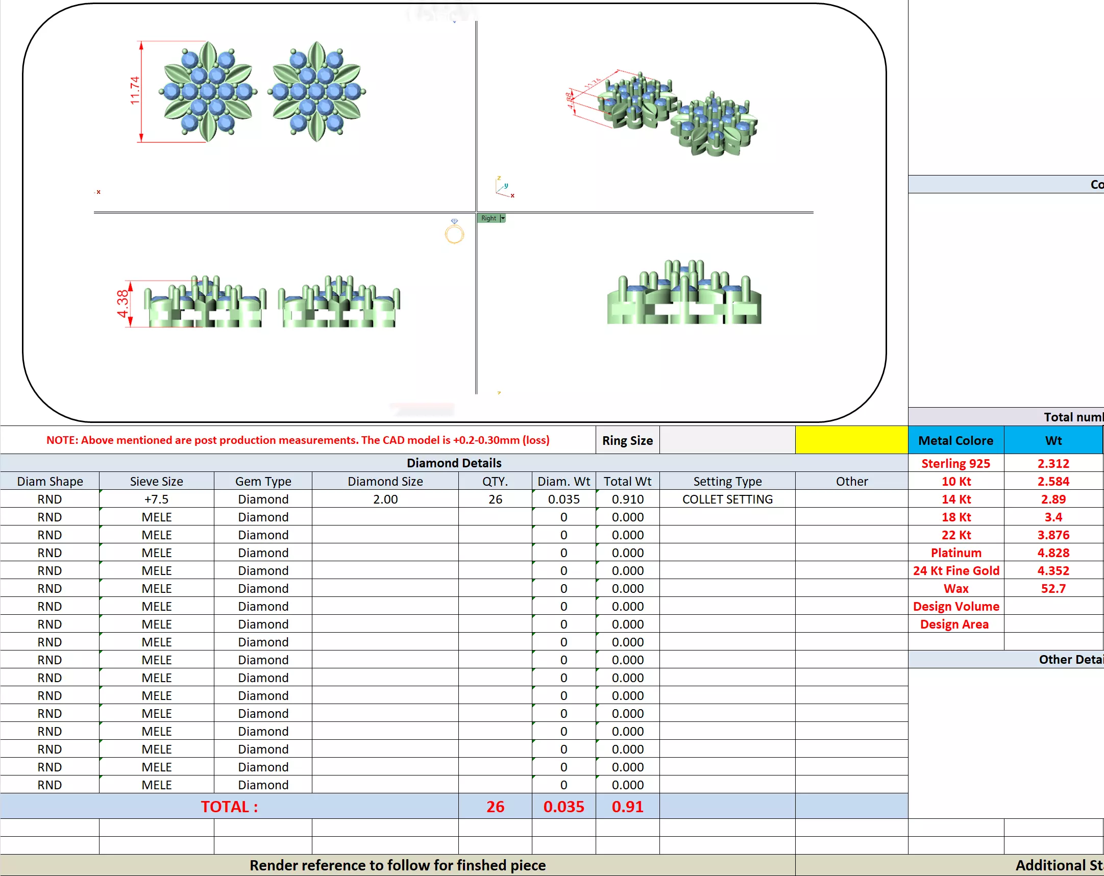Click the ring with diamond icon

(454, 232)
